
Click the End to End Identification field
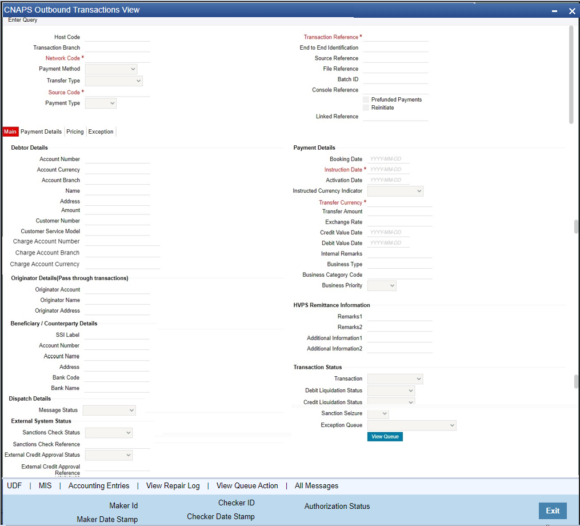tap(395, 48)
